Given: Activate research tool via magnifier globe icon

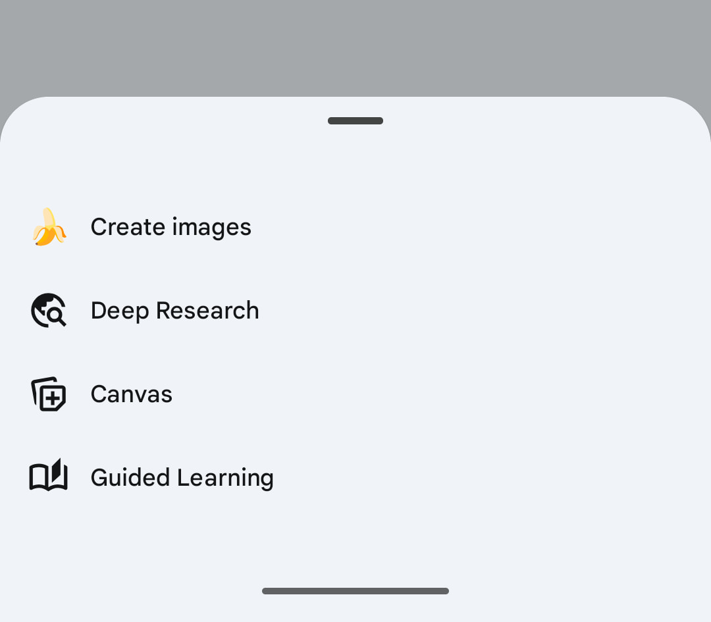Looking at the screenshot, I should (49, 310).
